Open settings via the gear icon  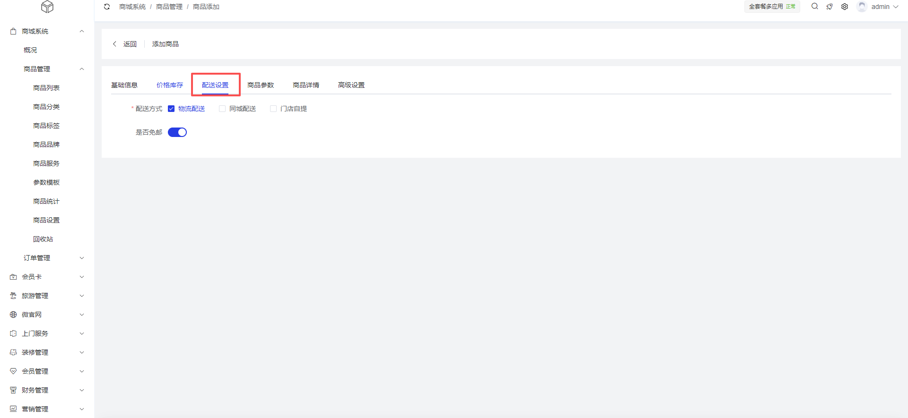[x=845, y=7]
